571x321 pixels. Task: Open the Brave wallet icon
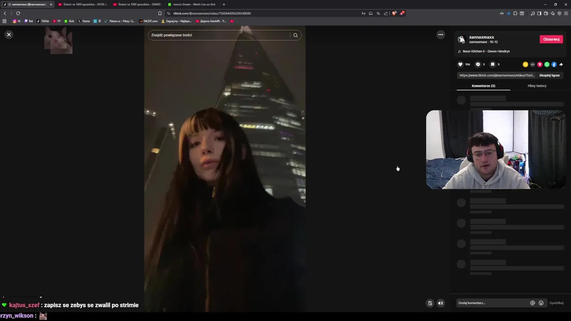click(x=546, y=13)
